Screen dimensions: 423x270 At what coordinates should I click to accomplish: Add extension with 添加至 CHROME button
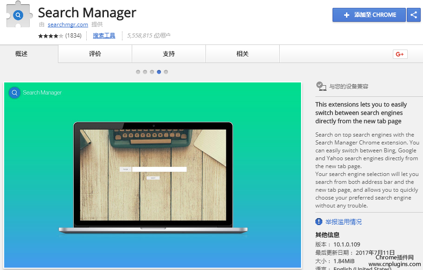point(369,15)
